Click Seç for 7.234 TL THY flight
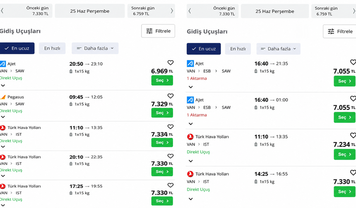The height and width of the screenshot is (208, 356). (x=344, y=154)
